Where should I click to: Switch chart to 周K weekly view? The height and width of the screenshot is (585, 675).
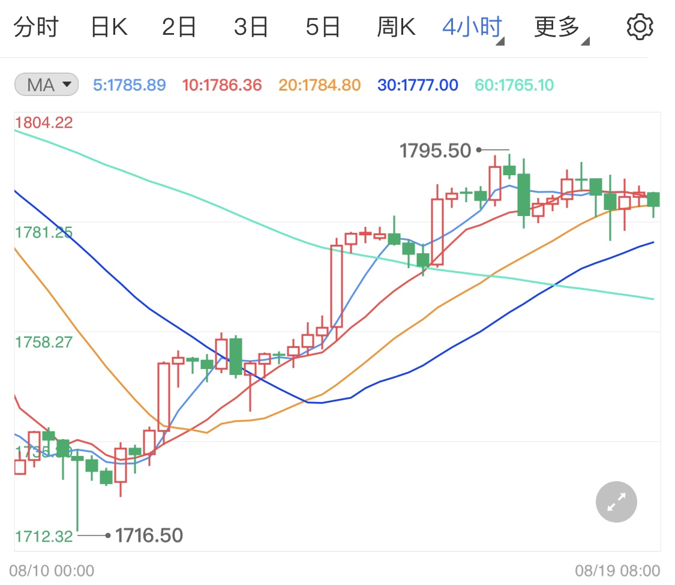click(395, 26)
